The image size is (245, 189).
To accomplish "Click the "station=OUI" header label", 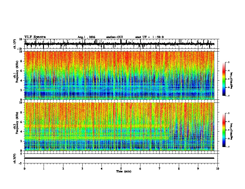I will click(114, 37).
